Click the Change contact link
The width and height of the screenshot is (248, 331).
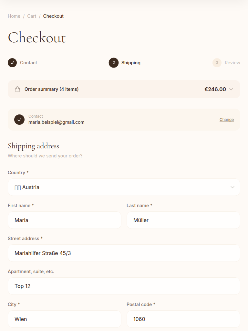coord(227,120)
